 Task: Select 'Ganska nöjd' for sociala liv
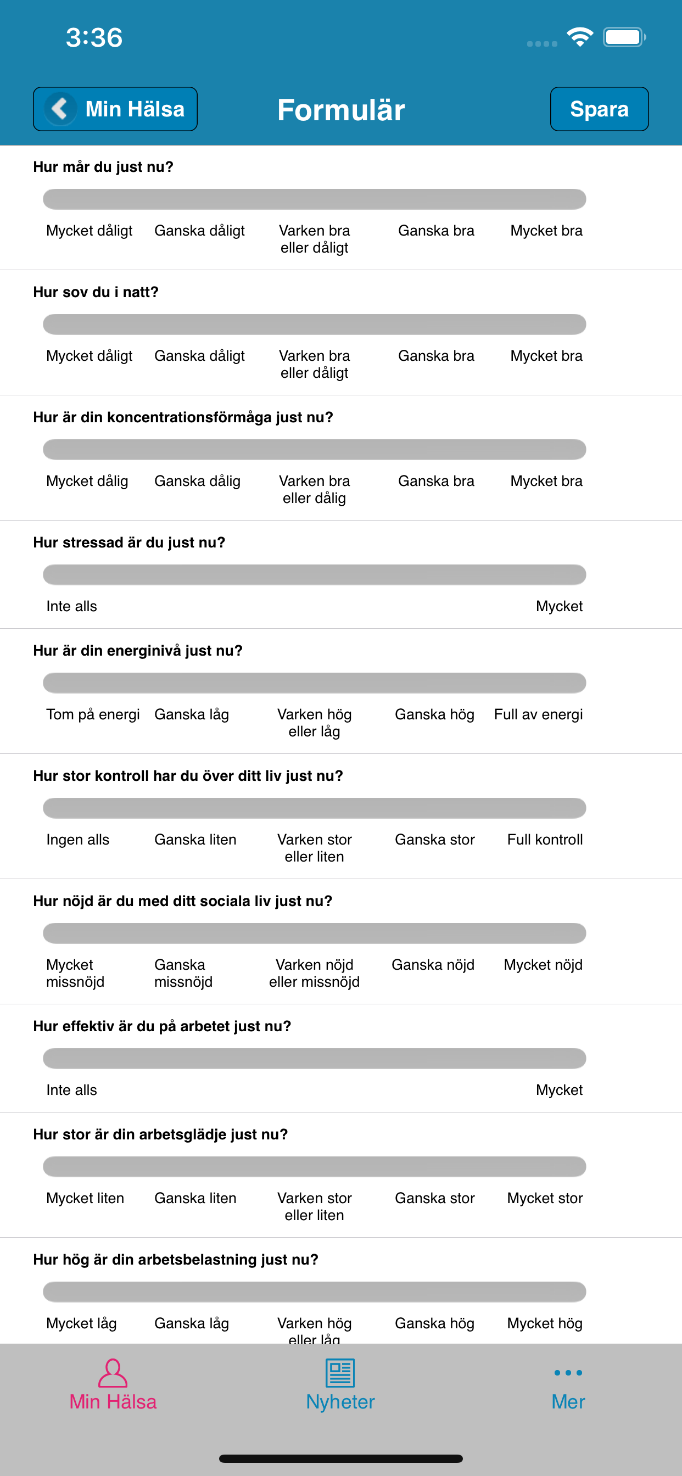[x=433, y=965]
